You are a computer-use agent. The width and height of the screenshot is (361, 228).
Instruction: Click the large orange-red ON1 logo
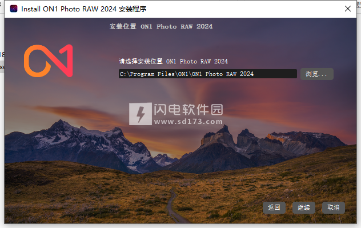(49, 61)
